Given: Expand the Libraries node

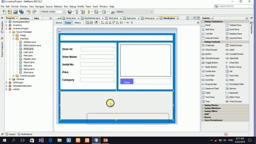Looking at the screenshot, I should [10, 79].
